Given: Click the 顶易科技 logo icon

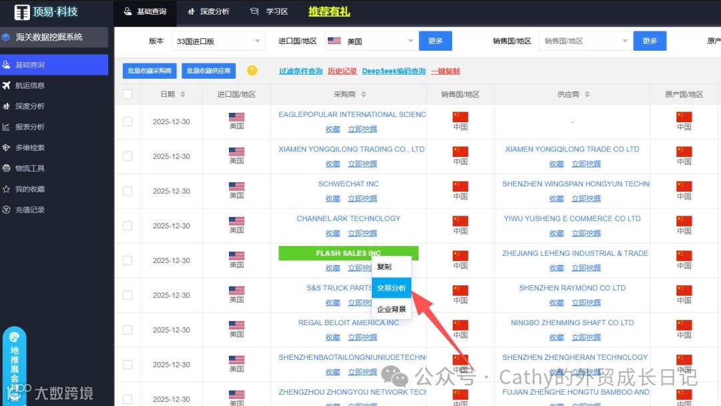Looking at the screenshot, I should pyautogui.click(x=21, y=12).
